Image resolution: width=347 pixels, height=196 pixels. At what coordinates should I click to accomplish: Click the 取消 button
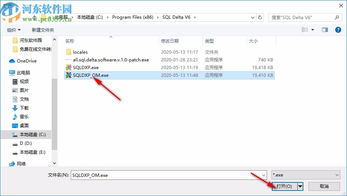point(324,186)
